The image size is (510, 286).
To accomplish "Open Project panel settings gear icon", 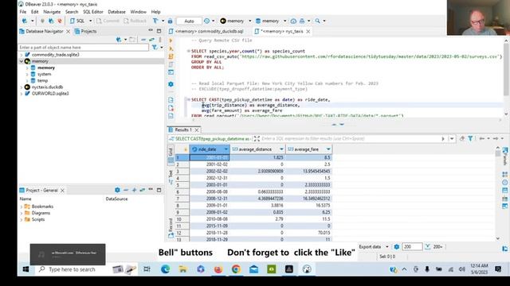I will pyautogui.click(x=117, y=190).
